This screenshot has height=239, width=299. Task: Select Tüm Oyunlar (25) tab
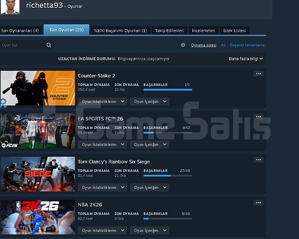(x=67, y=30)
